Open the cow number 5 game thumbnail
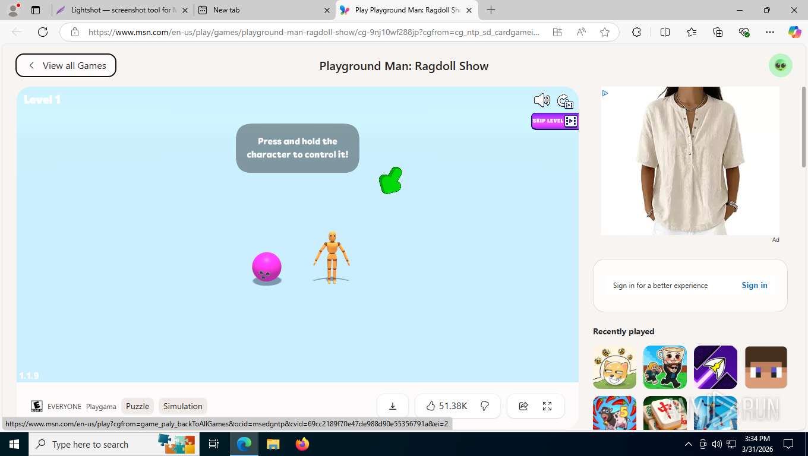 [614, 413]
